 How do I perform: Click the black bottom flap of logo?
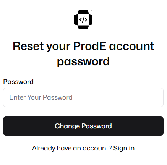click(83, 27)
